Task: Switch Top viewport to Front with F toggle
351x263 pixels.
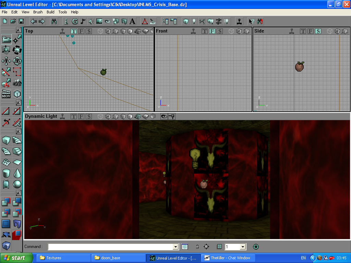Action: [81, 31]
